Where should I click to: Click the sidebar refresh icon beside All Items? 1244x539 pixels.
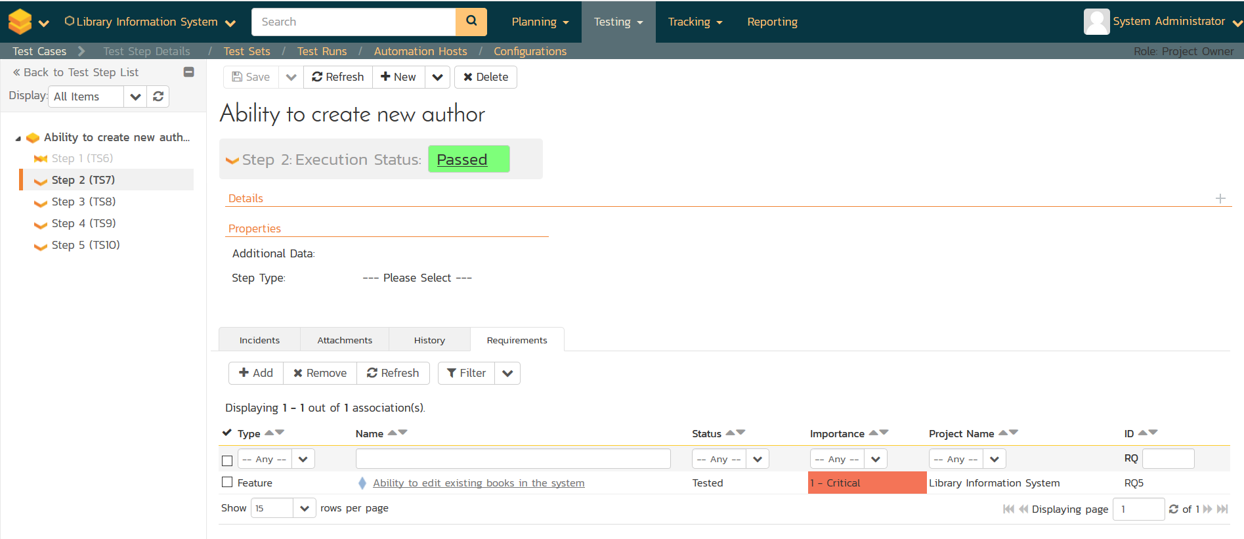(x=158, y=97)
